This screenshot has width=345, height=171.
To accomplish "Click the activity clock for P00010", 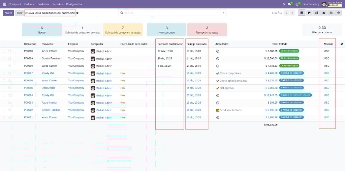I will coord(218,51).
